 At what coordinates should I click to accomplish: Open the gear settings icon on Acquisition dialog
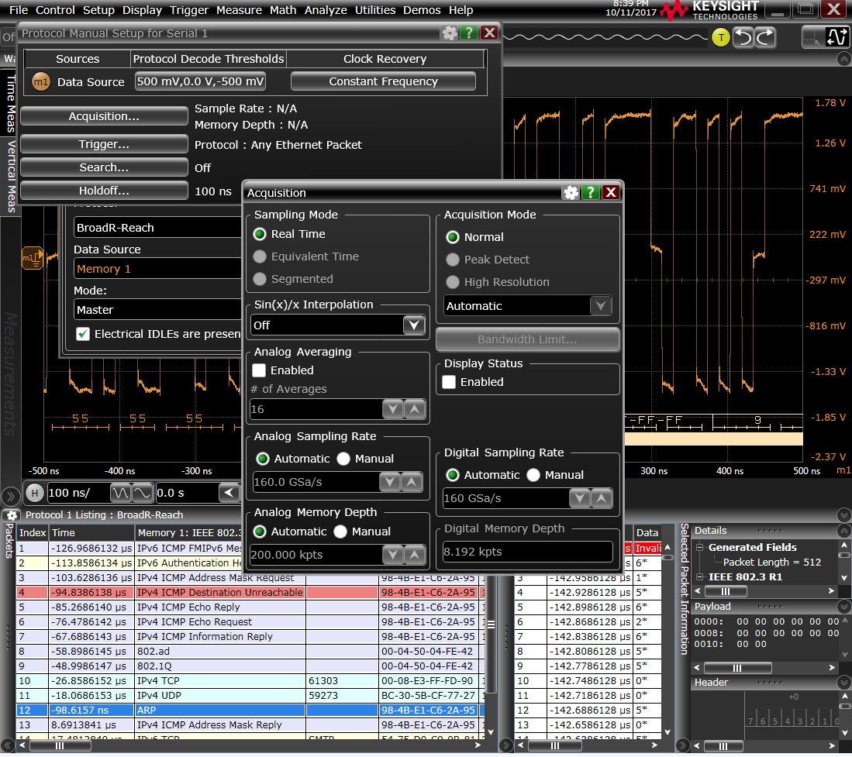point(570,192)
